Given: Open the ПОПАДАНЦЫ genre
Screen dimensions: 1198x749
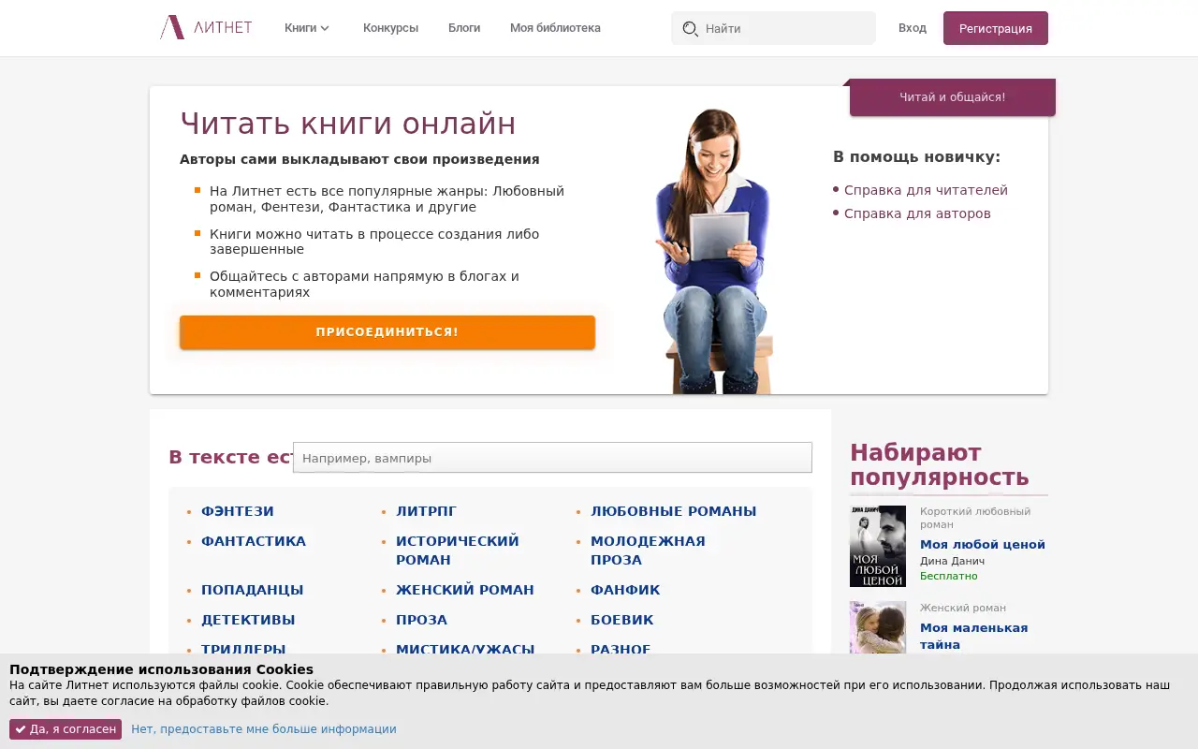Looking at the screenshot, I should [252, 590].
